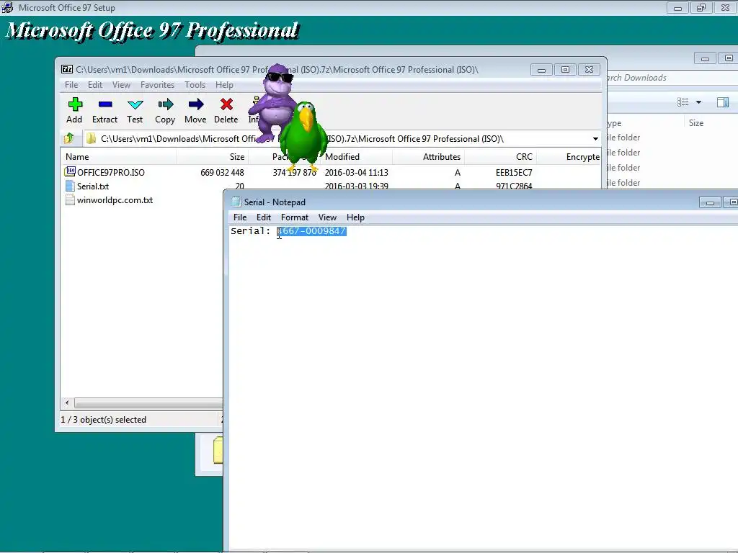Viewport: 738px width, 553px height.
Task: Click the 7z icon in 7-Zip title bar
Action: coord(67,69)
